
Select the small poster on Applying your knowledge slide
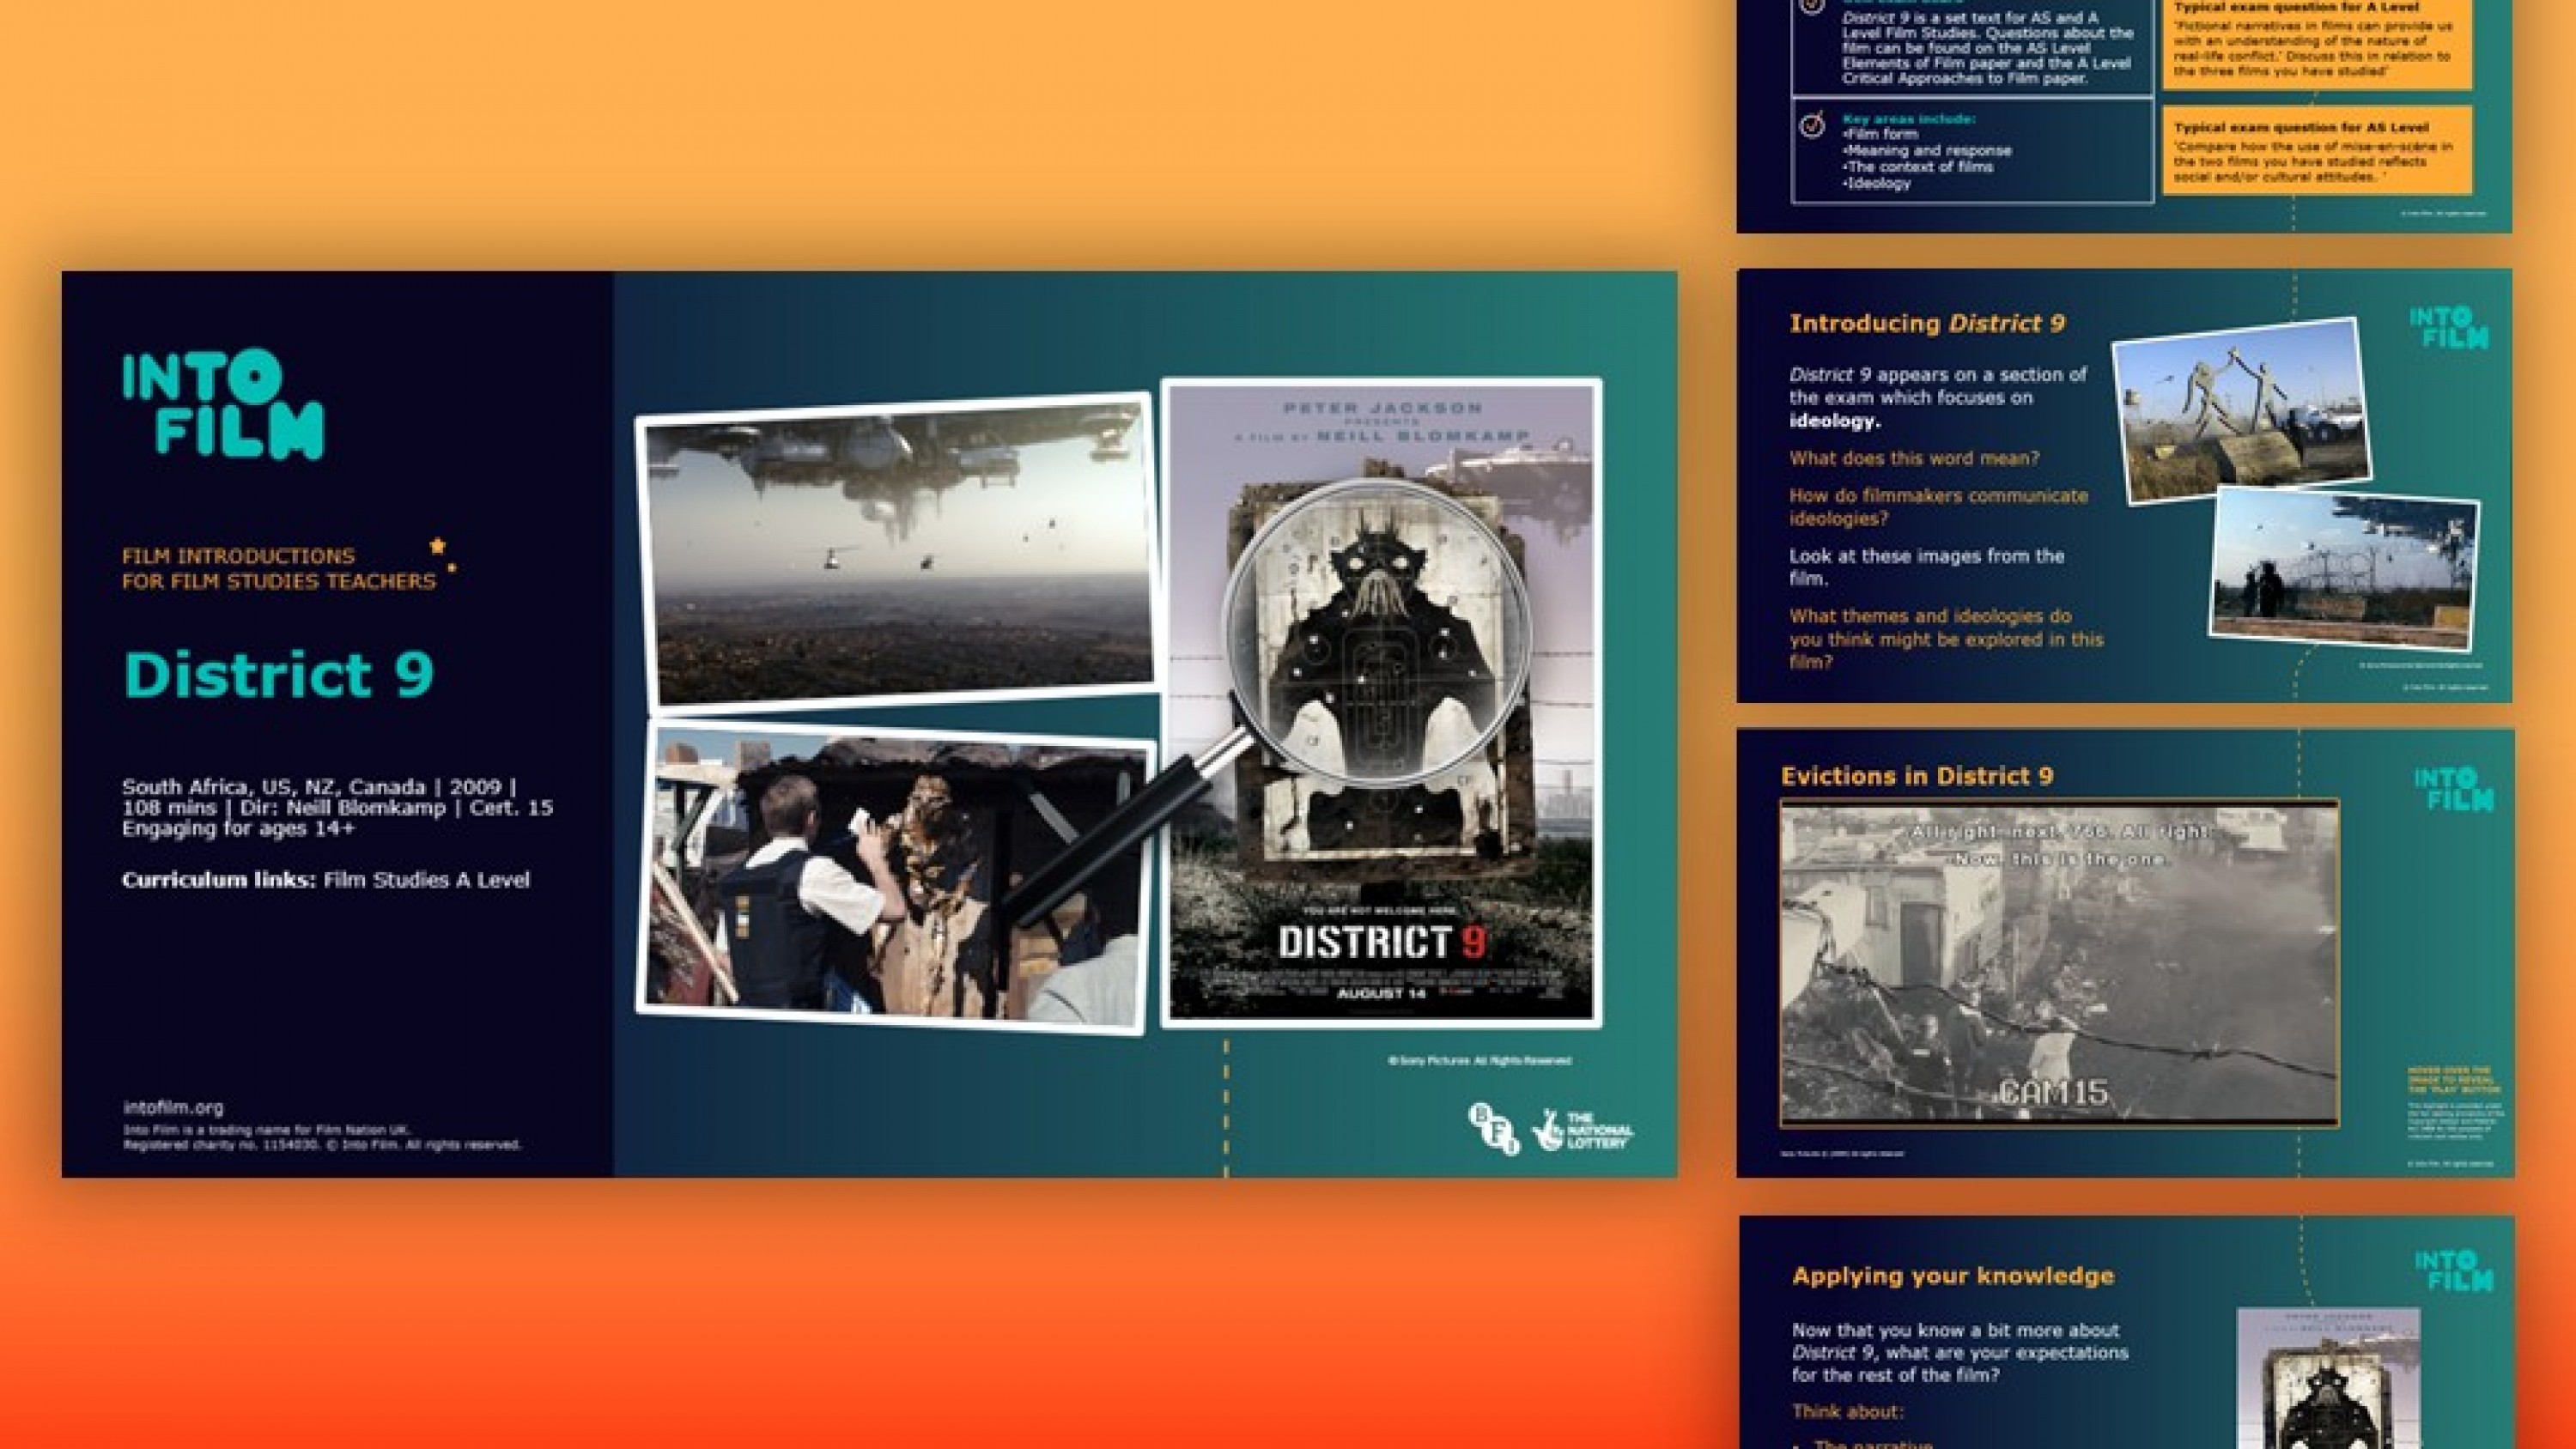pyautogui.click(x=2328, y=1378)
